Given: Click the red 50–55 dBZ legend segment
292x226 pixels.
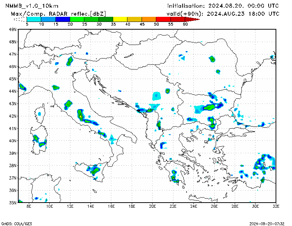Looking at the screenshot, I should (x=163, y=19).
